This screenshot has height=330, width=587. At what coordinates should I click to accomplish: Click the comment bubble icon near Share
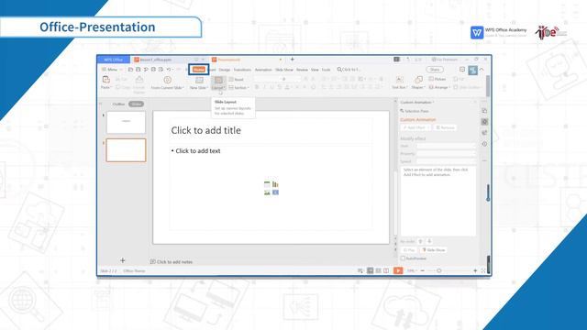click(x=462, y=70)
